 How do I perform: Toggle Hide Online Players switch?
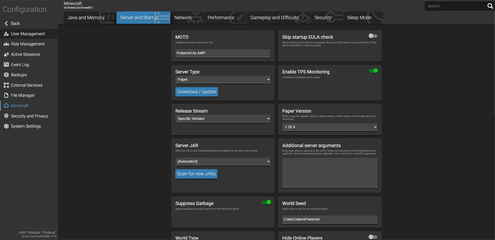click(x=373, y=237)
